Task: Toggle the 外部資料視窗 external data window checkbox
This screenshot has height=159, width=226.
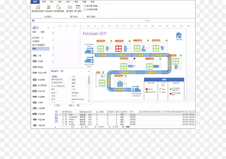Action: pos(85,10)
